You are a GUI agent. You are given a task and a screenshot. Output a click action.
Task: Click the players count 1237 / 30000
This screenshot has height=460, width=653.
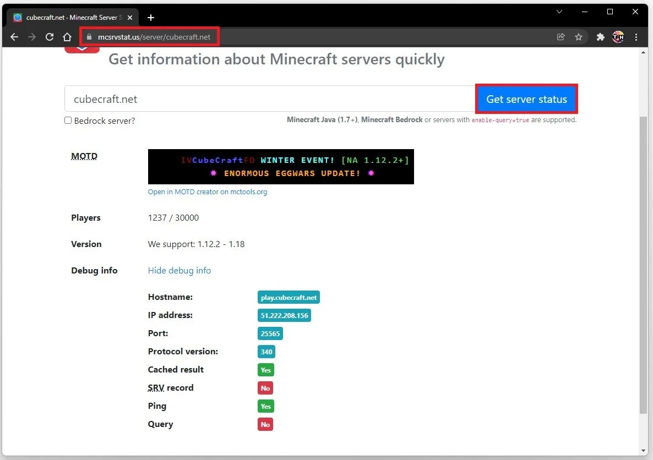coord(173,218)
